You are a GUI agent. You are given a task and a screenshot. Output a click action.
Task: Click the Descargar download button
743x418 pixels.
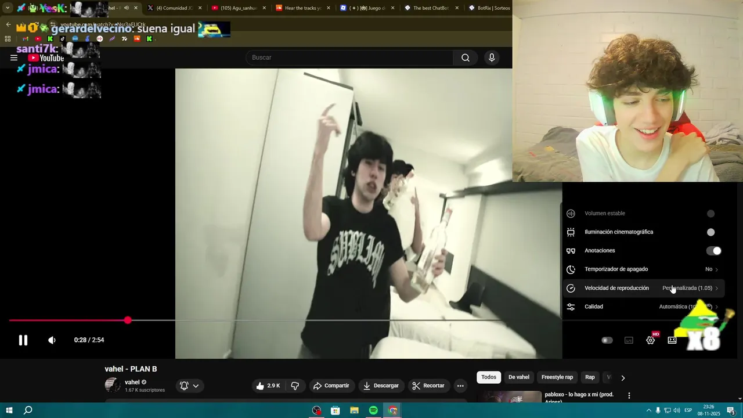click(381, 385)
